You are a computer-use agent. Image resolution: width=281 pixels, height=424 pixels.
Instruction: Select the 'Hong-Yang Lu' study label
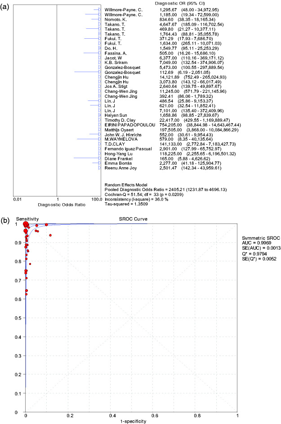119,154
